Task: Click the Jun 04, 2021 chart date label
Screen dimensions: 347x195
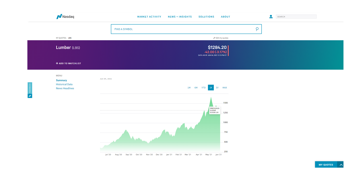Action: coord(106,79)
